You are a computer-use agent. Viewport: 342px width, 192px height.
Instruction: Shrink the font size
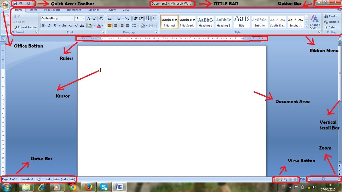coord(94,18)
